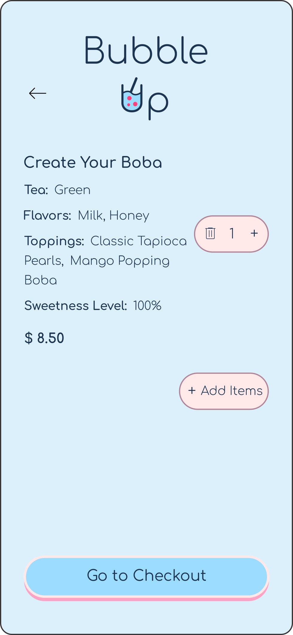Tap the boba cup logo icon
293x635 pixels.
click(132, 95)
